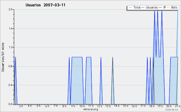Image resolution: width=181 pixels, height=112 pixels.
Task: Click the '5 h' x-axis label
Action: point(38,106)
